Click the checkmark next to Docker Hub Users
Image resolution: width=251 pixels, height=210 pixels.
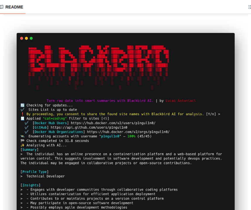click(x=26, y=123)
